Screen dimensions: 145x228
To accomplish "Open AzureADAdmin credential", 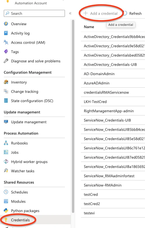I will (x=113, y=83).
